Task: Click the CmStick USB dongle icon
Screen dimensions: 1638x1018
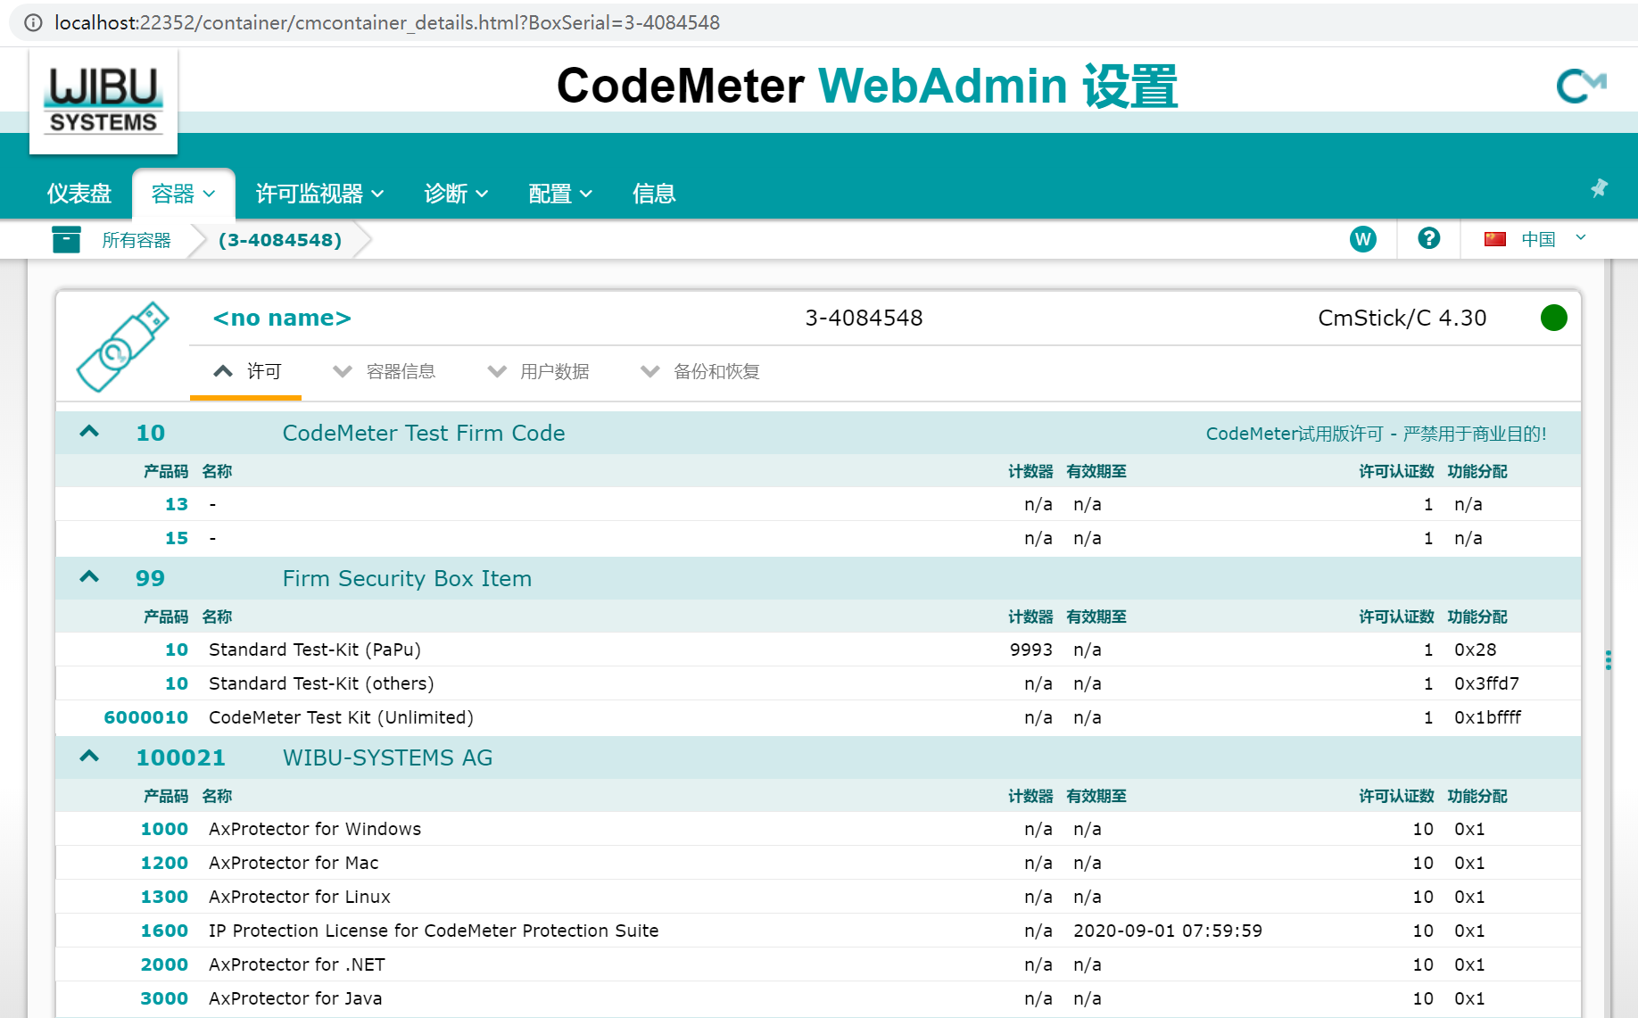Action: [x=122, y=347]
